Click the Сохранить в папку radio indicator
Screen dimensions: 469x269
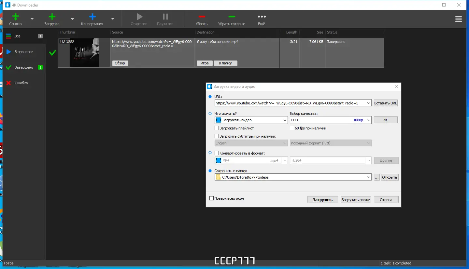coord(210,171)
